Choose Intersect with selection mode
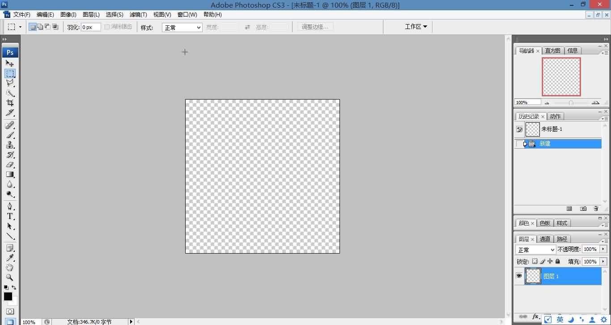Screen dimensions: 611x325 pyautogui.click(x=55, y=27)
